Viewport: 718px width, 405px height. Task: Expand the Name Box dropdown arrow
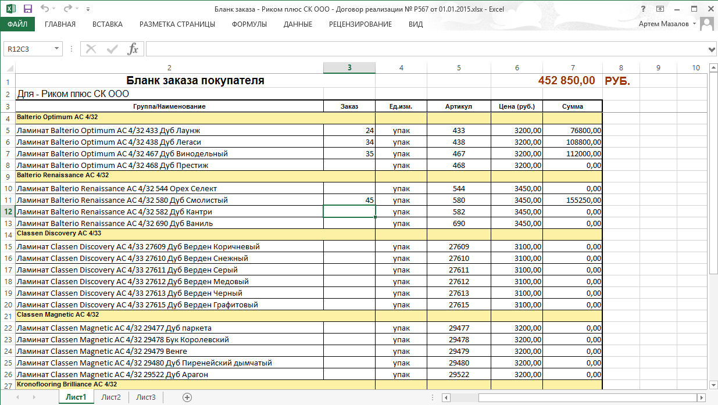click(x=56, y=49)
